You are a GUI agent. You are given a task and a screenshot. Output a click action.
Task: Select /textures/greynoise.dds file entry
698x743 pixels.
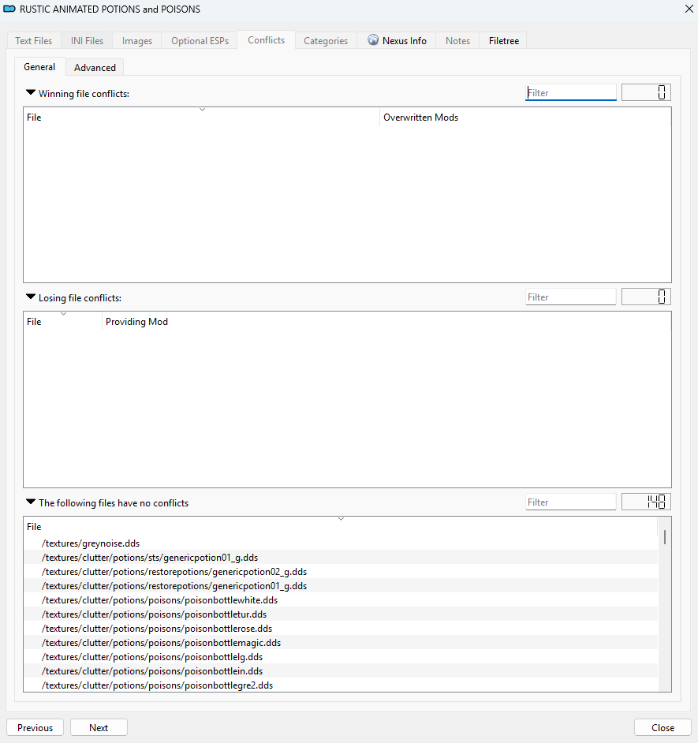(x=90, y=543)
